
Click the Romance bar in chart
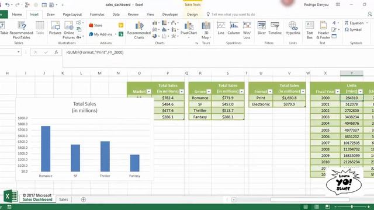pos(46,149)
